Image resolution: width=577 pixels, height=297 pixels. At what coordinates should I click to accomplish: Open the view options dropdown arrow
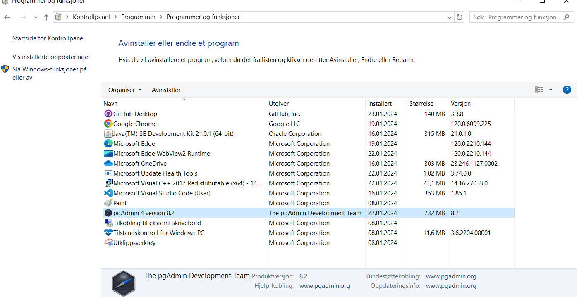[551, 90]
